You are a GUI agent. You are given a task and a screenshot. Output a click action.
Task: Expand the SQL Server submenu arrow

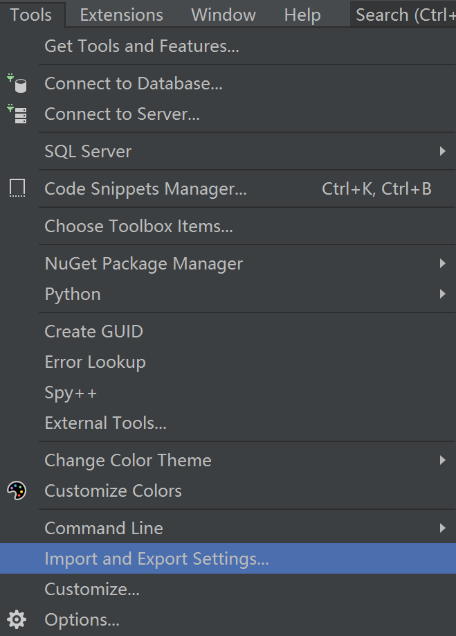pyautogui.click(x=443, y=151)
